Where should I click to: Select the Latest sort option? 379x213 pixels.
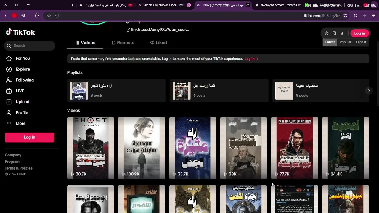[x=330, y=42]
